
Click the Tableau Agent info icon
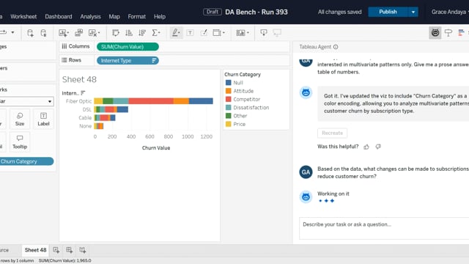point(336,47)
